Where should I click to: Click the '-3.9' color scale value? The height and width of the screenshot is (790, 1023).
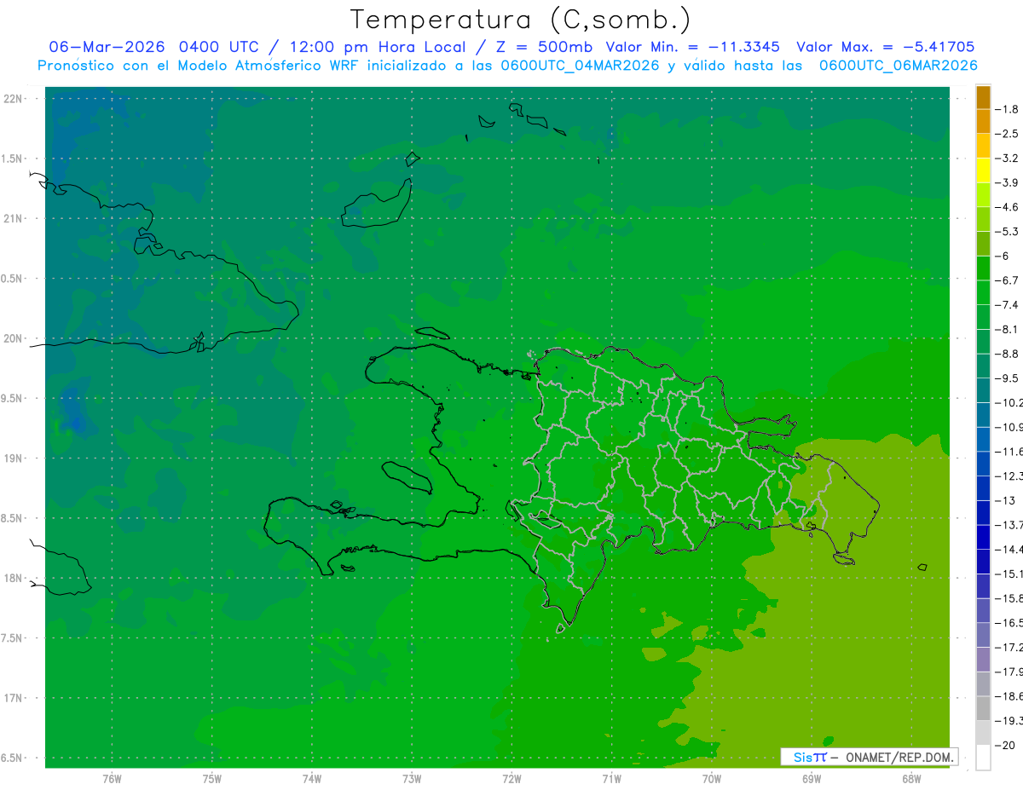tap(1008, 183)
